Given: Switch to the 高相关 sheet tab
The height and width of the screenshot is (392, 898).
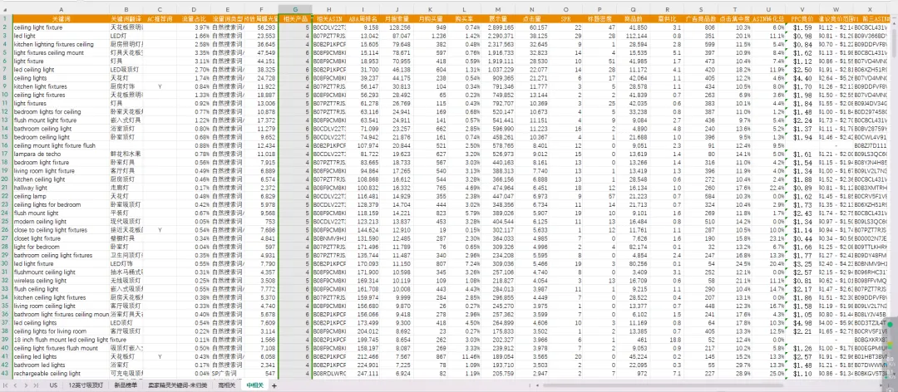Looking at the screenshot, I should tap(226, 385).
